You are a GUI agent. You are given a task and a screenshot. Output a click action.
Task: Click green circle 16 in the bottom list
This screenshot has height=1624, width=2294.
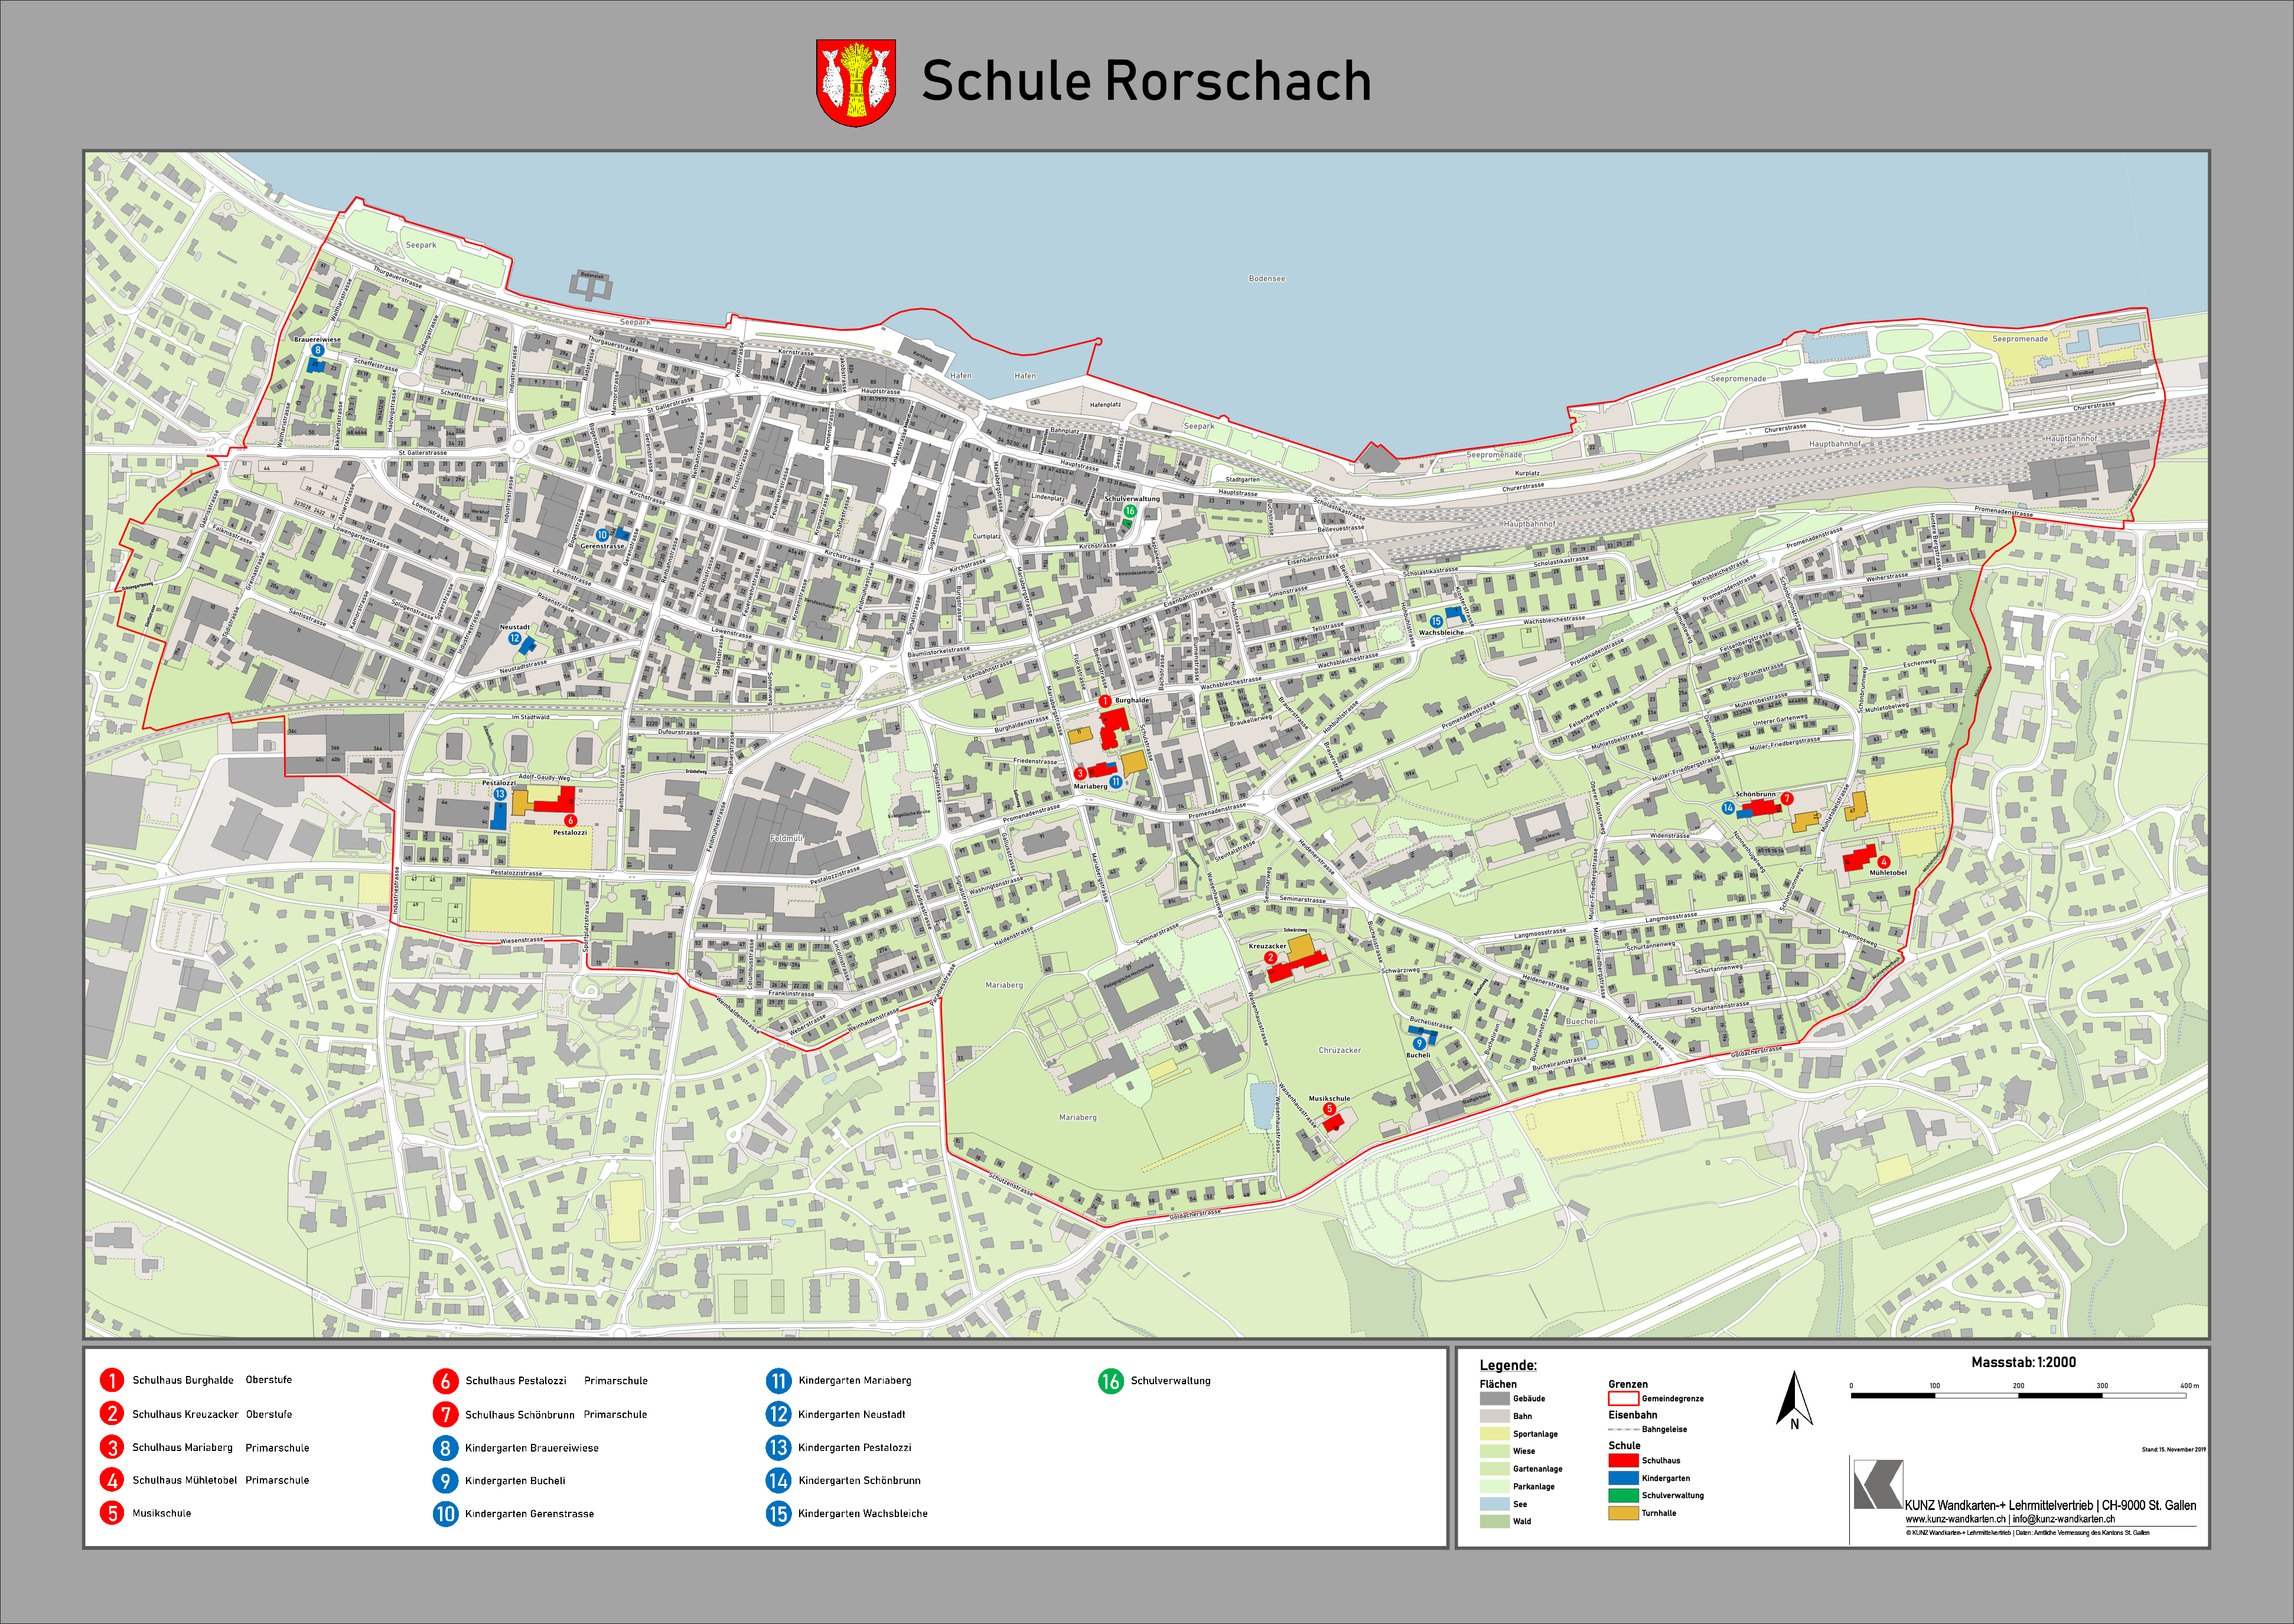pos(1110,1382)
